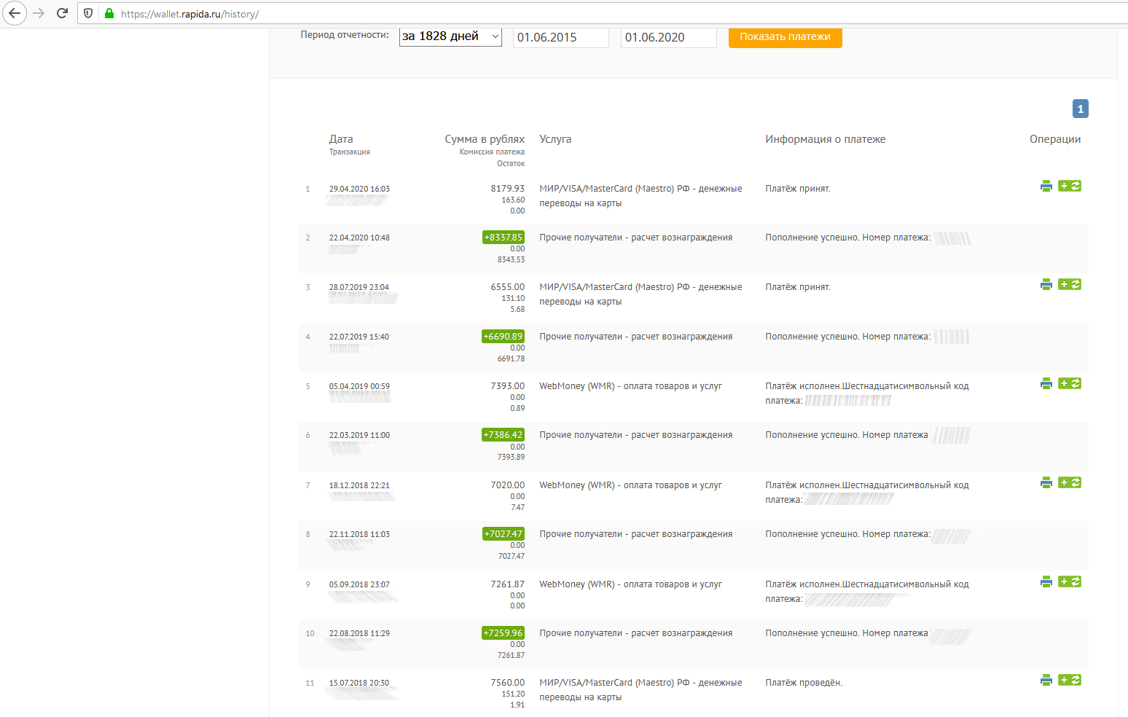The image size is (1128, 717).
Task: Click the end date field 01.06.2020
Action: [x=669, y=37]
